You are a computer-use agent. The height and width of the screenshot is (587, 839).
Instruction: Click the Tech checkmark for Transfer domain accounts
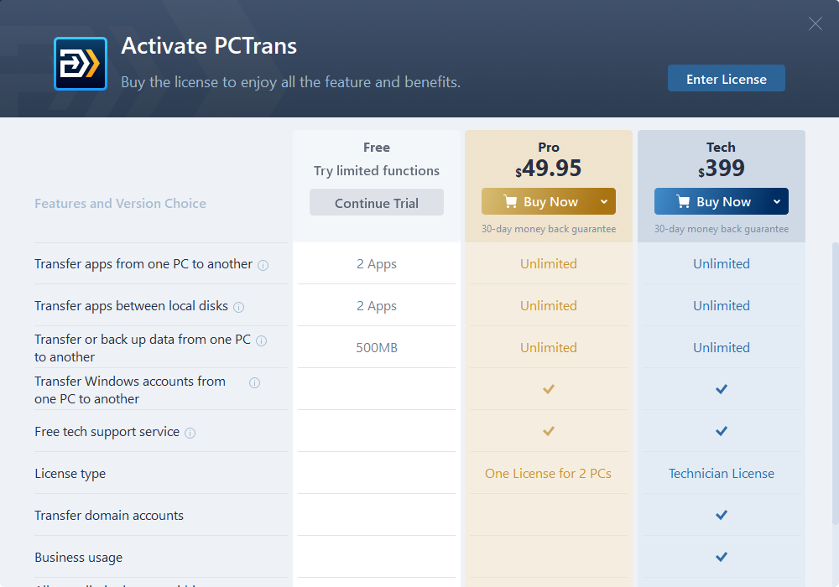tap(722, 515)
